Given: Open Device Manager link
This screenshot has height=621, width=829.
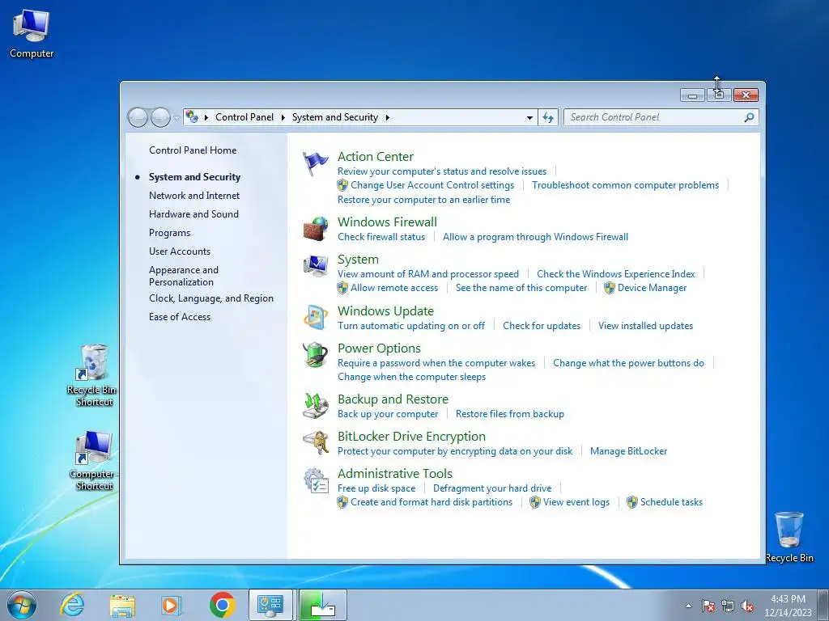Looking at the screenshot, I should (x=652, y=288).
